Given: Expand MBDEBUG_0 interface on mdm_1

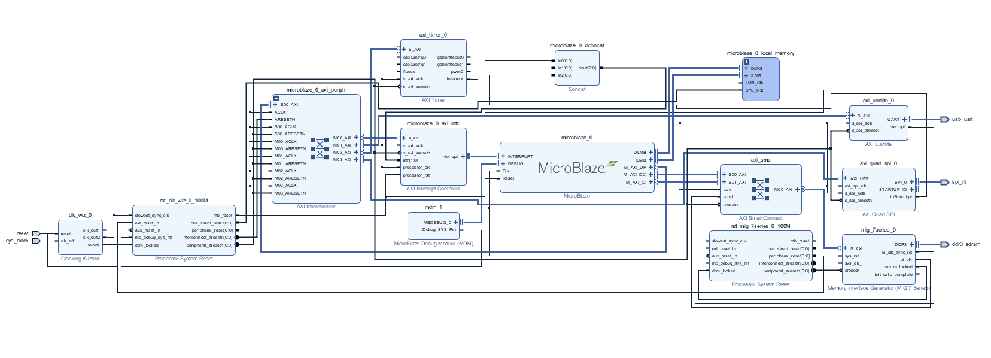Looking at the screenshot, I should click(456, 222).
